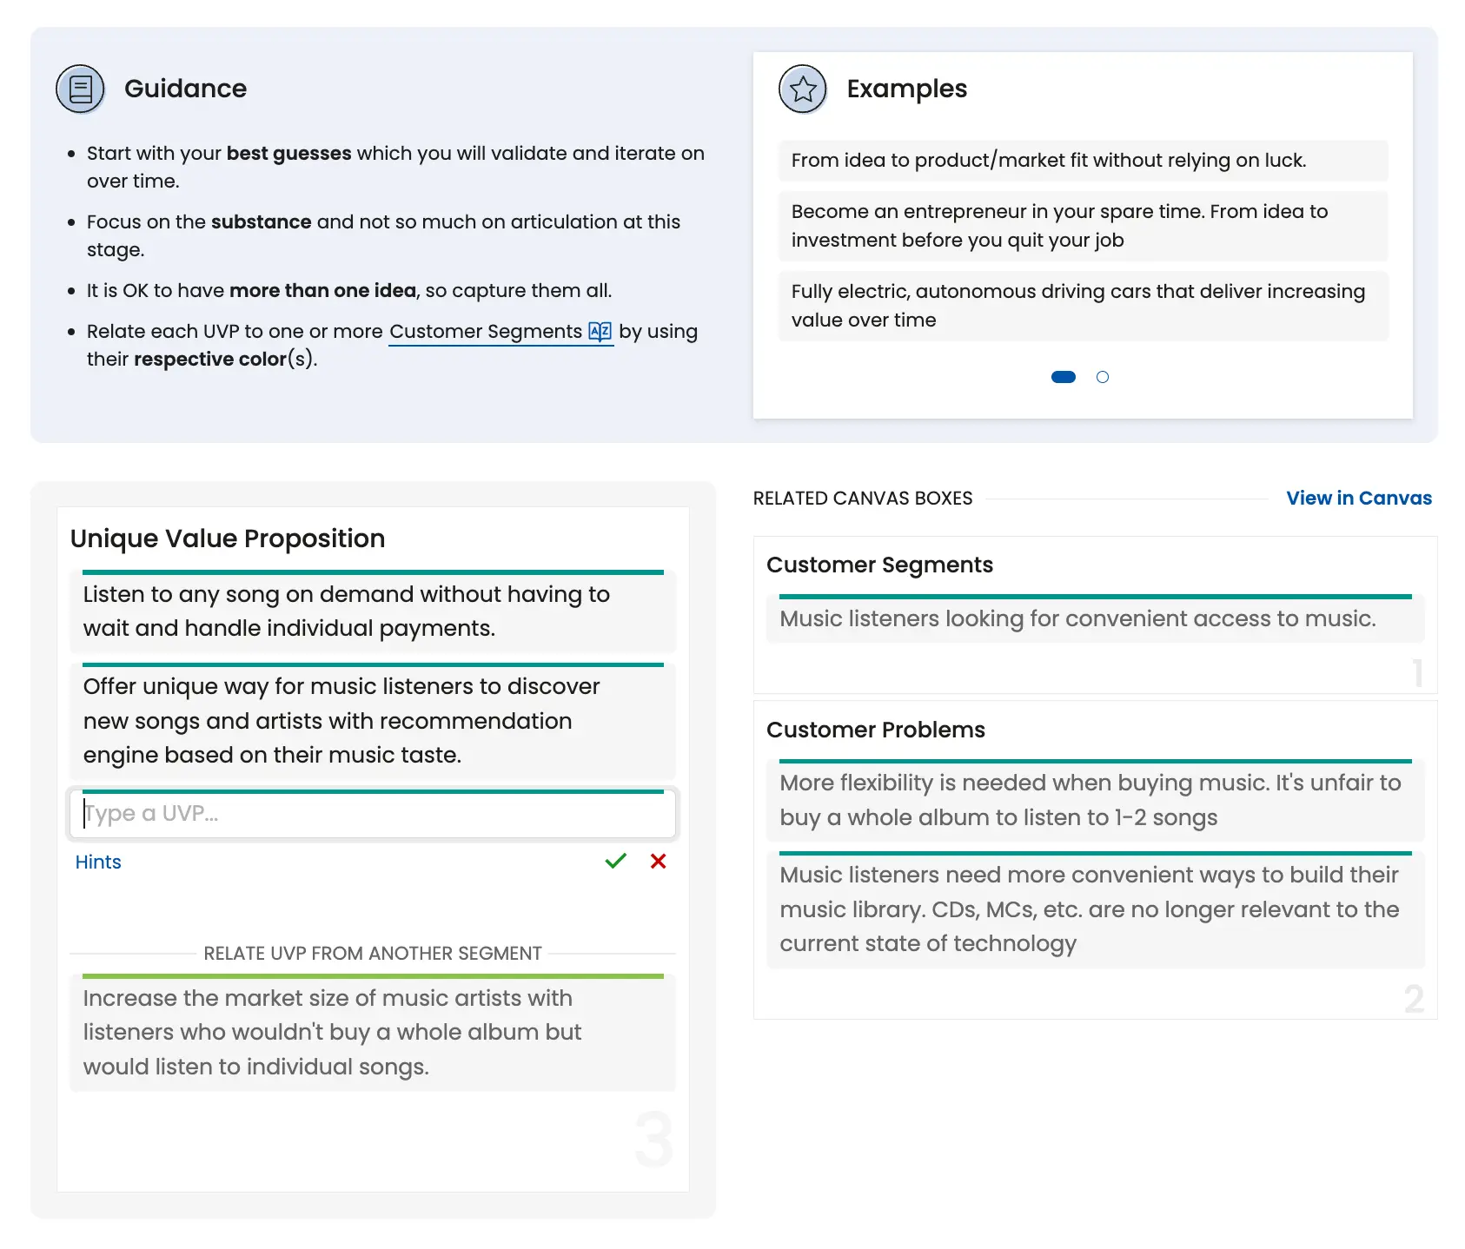The image size is (1465, 1249).
Task: Click the Guidance book icon
Action: (80, 89)
